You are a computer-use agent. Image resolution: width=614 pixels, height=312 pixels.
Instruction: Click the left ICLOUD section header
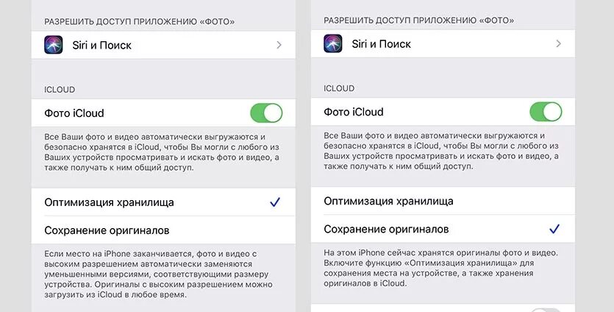(x=60, y=89)
